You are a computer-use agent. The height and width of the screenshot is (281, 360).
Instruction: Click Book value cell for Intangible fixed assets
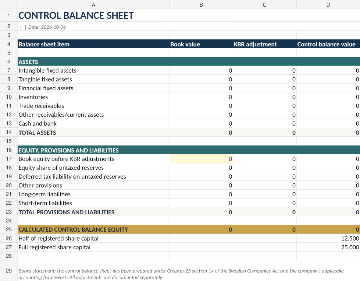coord(201,70)
